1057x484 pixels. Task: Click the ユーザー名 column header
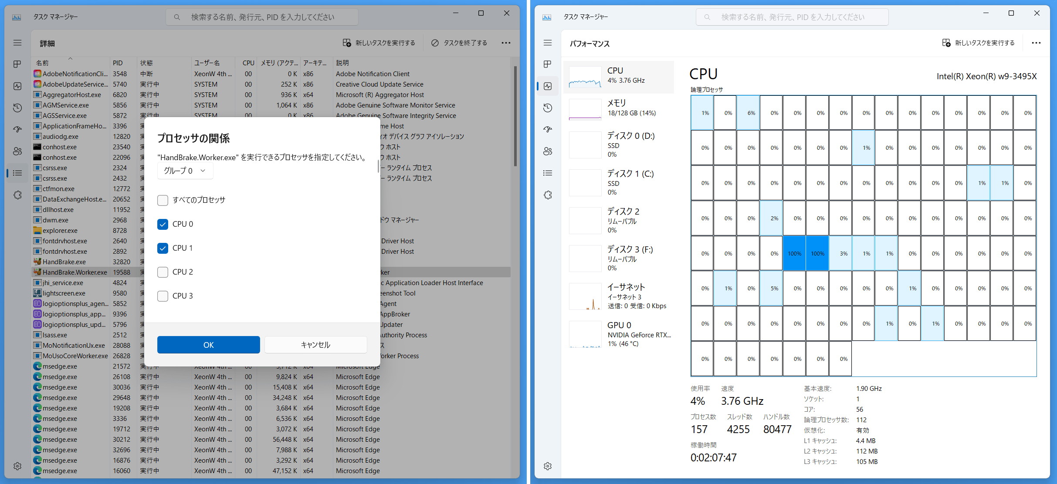pos(213,63)
